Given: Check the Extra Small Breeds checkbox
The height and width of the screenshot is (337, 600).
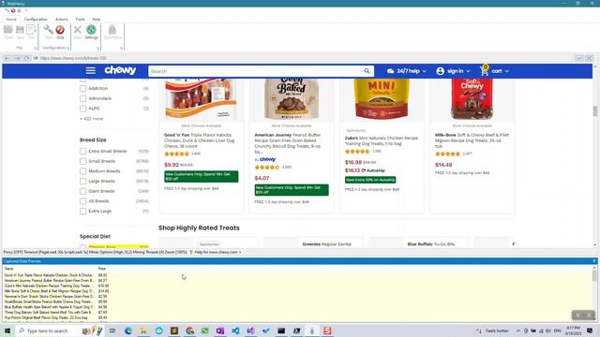Looking at the screenshot, I should coord(83,152).
